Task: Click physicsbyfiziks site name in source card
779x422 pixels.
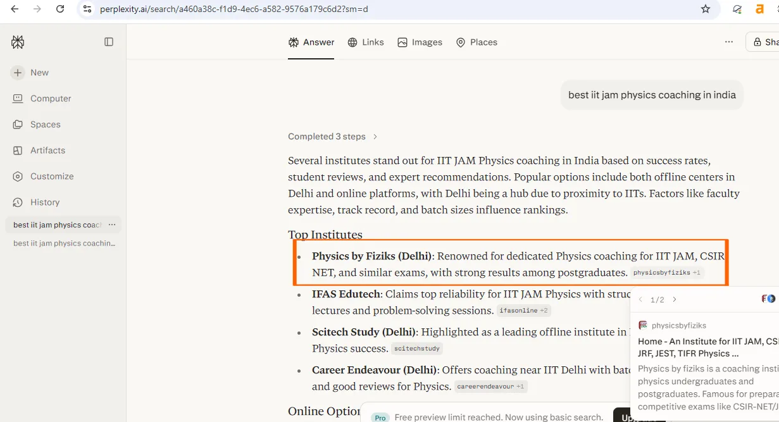Action: coord(678,325)
